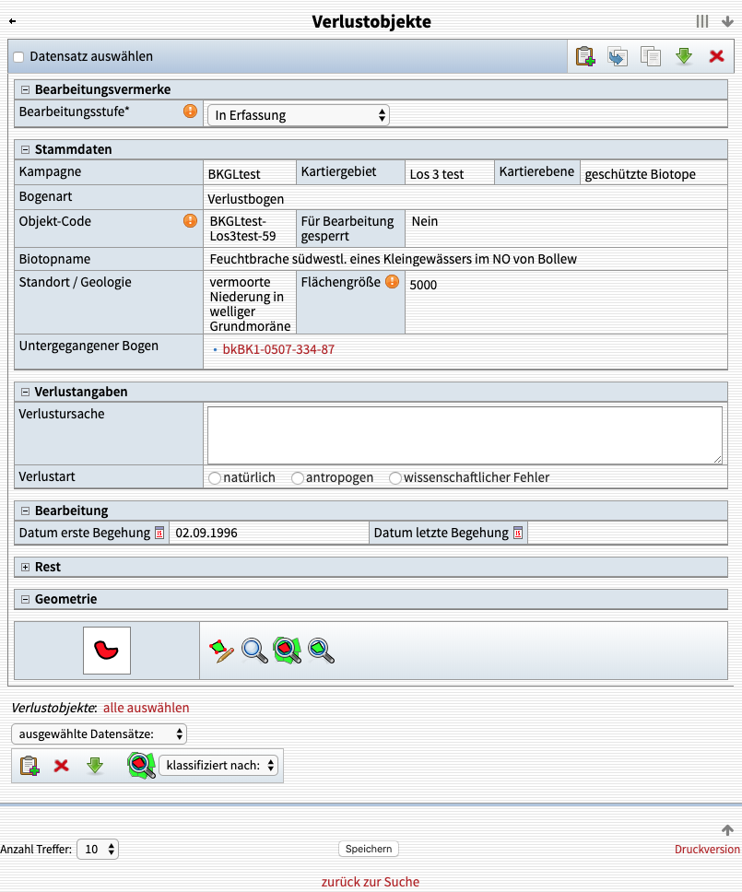Open the calendar for Datum erste Begehung
This screenshot has width=742, height=892.
159,533
